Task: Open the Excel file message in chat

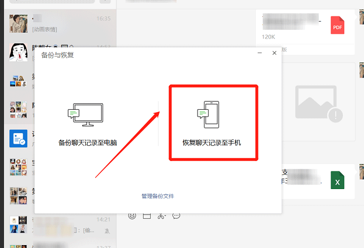Action: click(318, 181)
